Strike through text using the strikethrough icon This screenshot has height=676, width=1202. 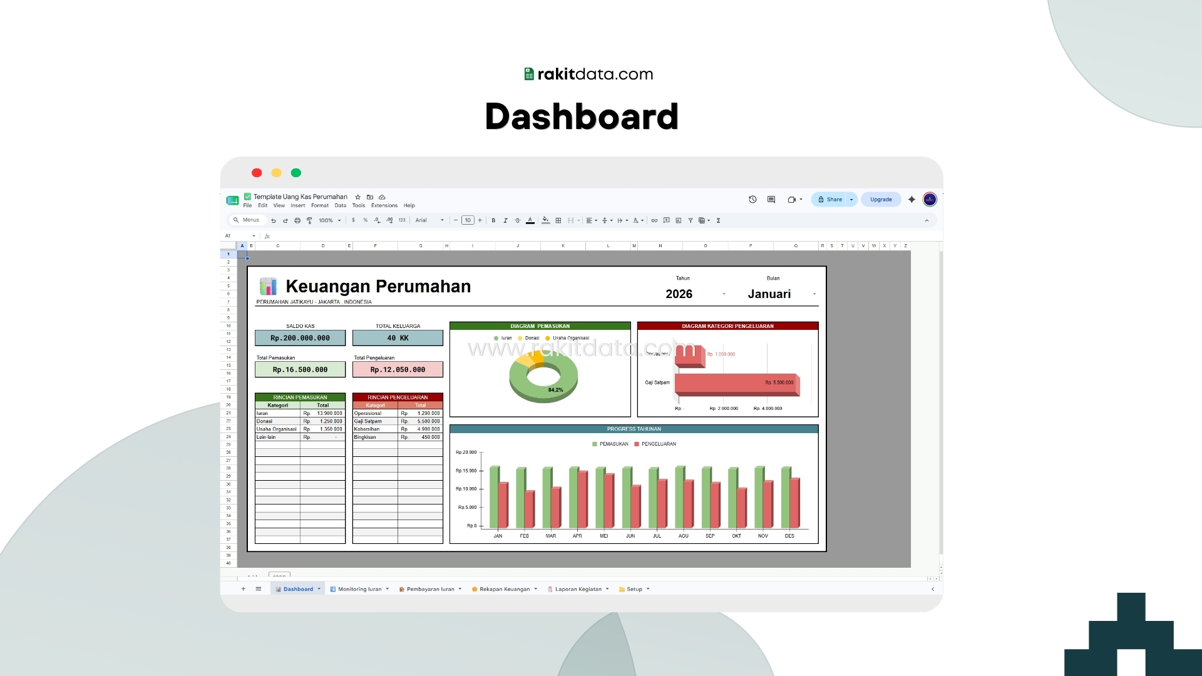[x=517, y=220]
